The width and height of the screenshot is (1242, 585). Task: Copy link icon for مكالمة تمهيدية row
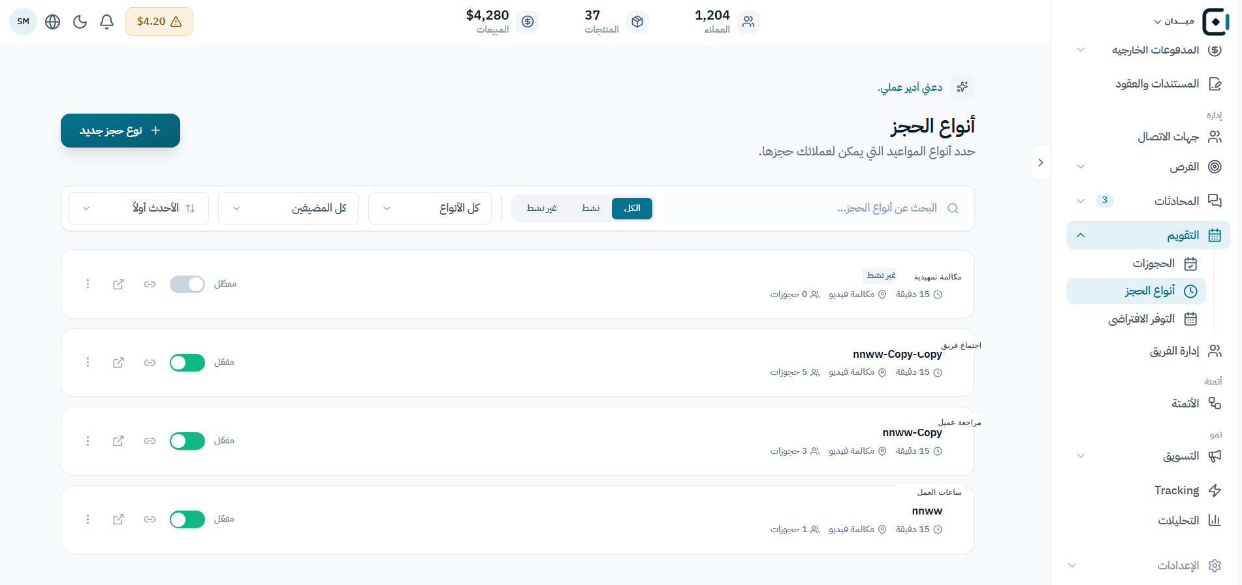pyautogui.click(x=150, y=284)
